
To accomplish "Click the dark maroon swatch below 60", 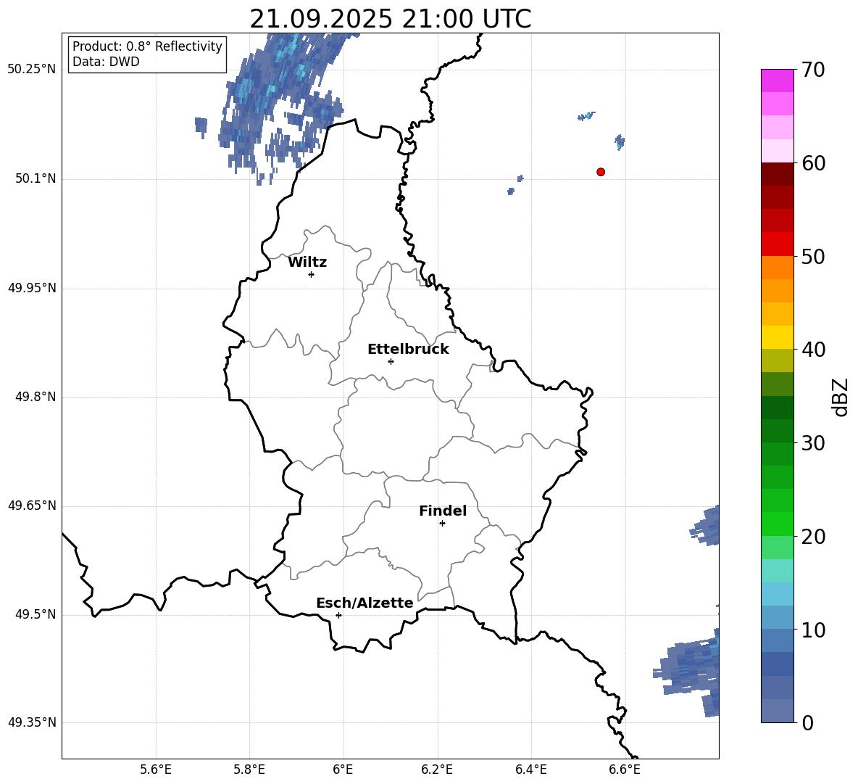I will 778,174.
